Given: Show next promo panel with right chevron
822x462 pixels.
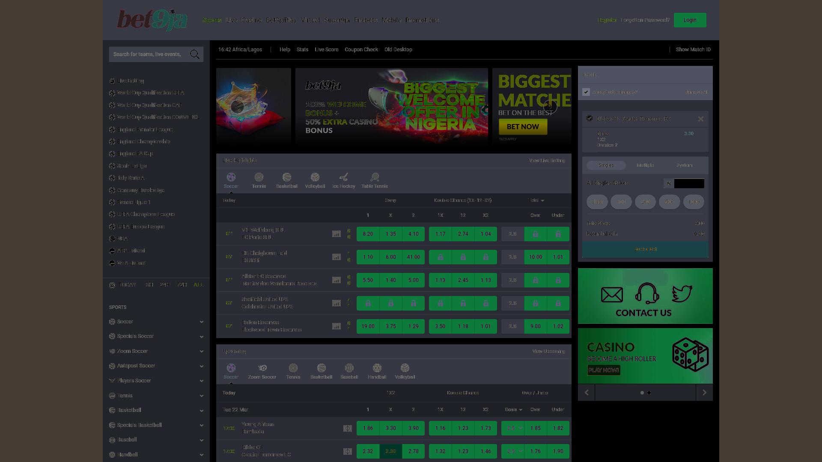Looking at the screenshot, I should tap(704, 392).
